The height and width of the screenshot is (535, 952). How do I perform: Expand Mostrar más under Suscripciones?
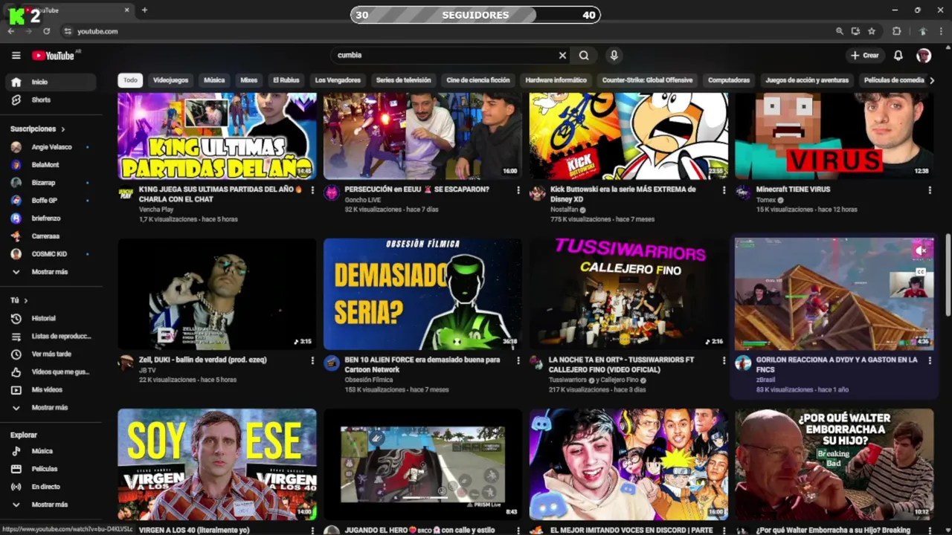[51, 272]
